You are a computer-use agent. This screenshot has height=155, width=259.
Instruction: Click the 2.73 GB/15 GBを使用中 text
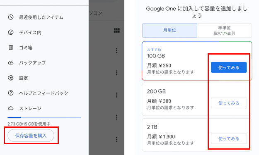tap(29, 124)
